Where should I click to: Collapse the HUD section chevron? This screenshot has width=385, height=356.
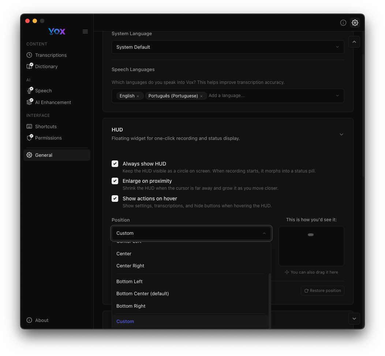point(341,134)
